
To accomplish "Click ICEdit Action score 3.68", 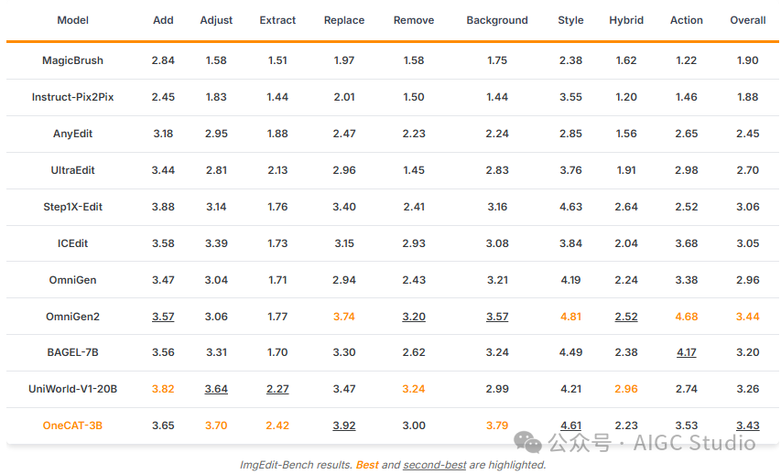I will (x=687, y=243).
